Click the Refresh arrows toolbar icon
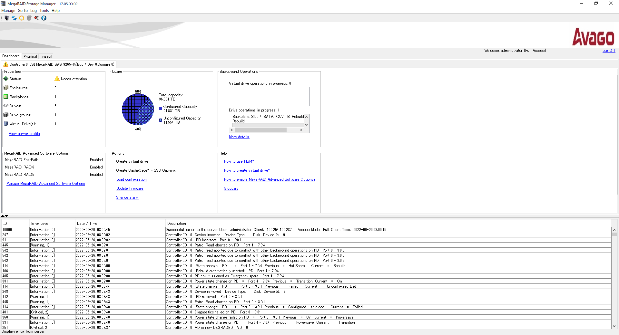 click(x=14, y=18)
